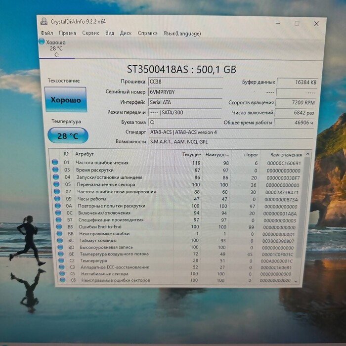Click status icon for attribute BD
346x346 pixels.
[x=60, y=247]
